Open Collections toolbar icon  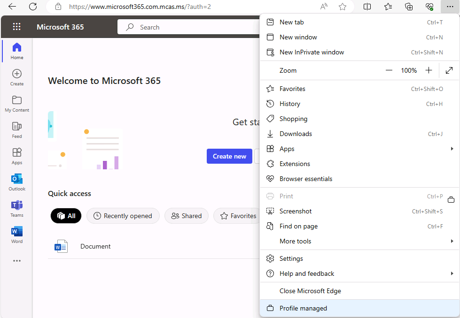(409, 7)
